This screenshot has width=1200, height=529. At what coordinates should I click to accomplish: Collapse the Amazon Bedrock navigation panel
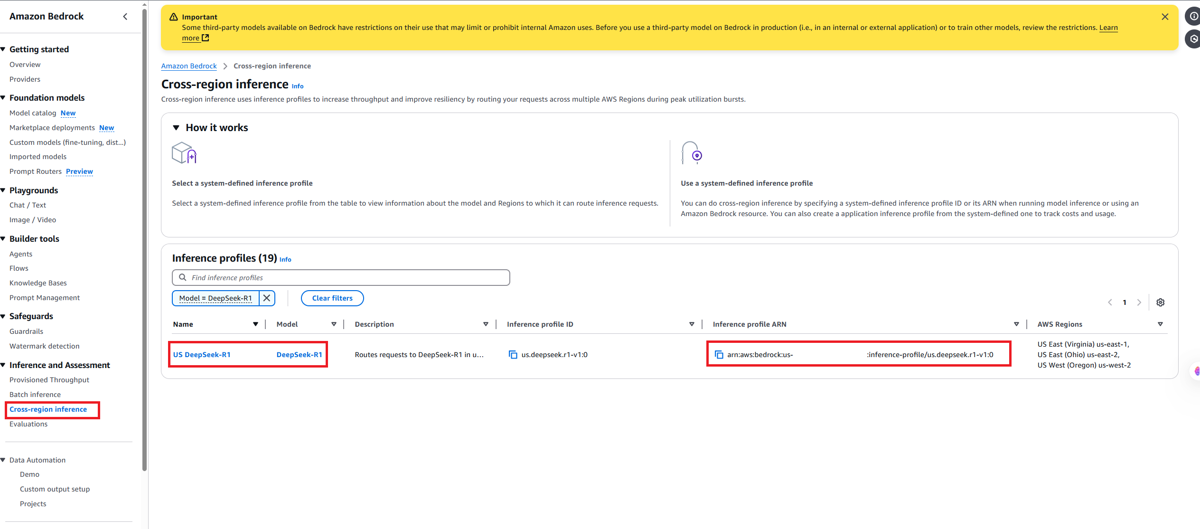coord(125,17)
